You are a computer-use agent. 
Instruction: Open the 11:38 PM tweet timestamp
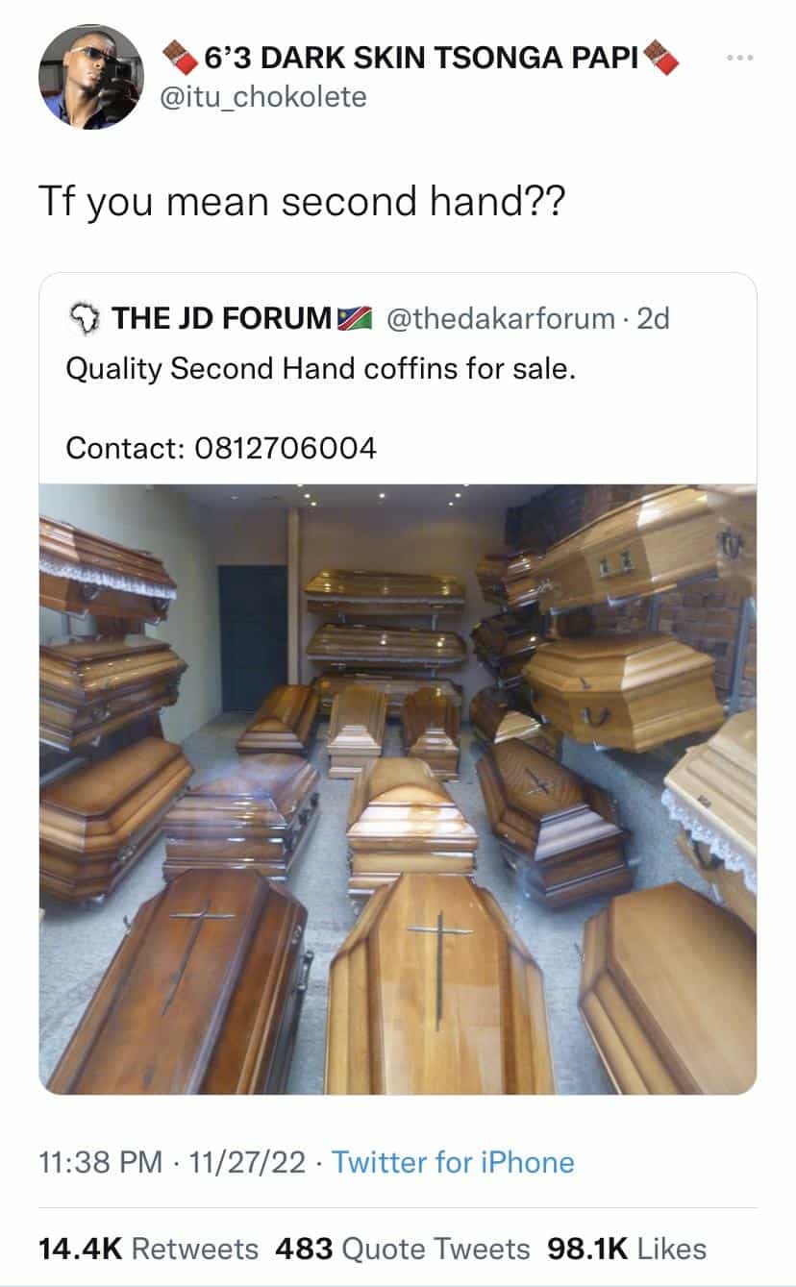[101, 1162]
